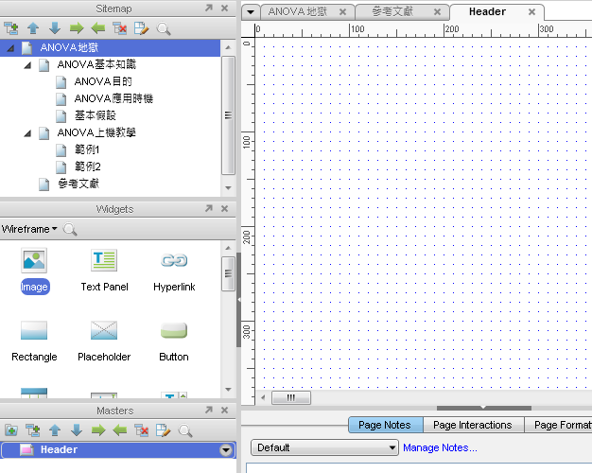Viewport: 592px width, 473px height.
Task: Open the Page Interactions tab
Action: (x=473, y=425)
